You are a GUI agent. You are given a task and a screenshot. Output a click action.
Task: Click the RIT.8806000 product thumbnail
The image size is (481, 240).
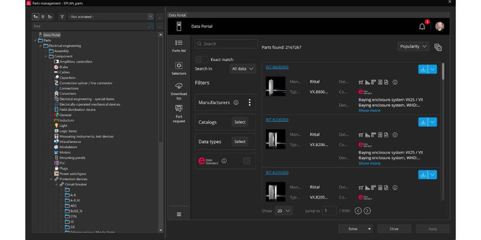point(276,86)
